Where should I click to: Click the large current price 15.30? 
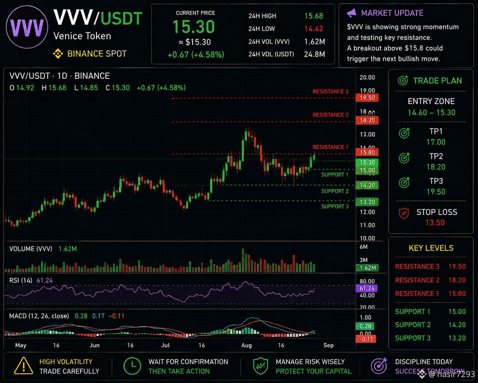point(194,27)
